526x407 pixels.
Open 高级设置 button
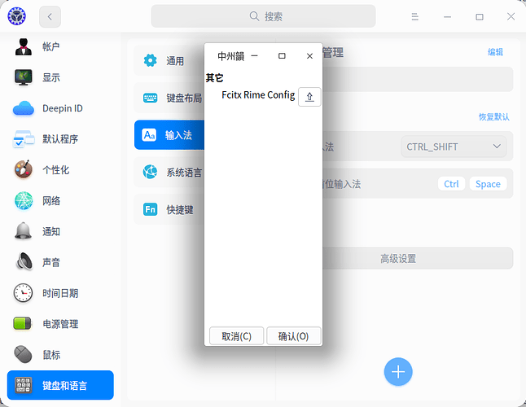[397, 259]
